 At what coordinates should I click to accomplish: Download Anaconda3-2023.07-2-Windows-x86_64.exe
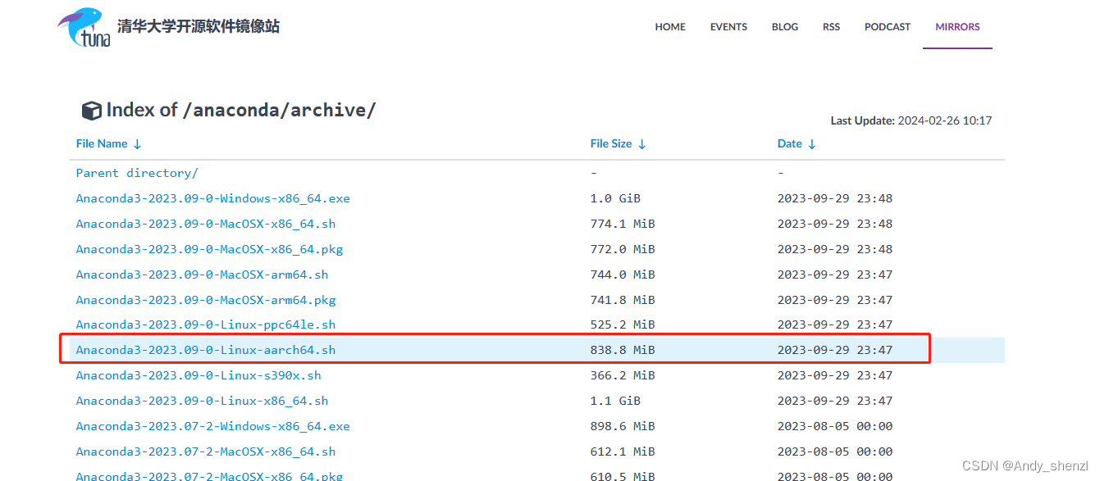tap(213, 426)
